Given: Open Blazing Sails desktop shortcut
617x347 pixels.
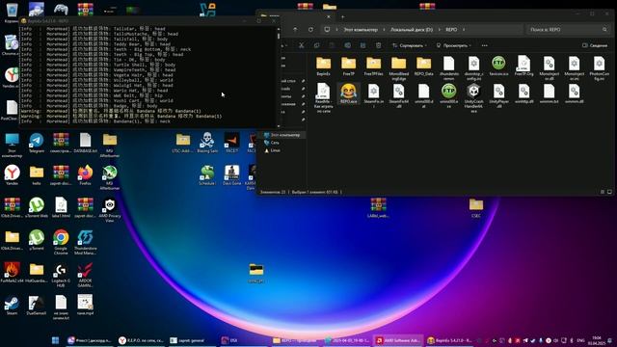Looking at the screenshot, I should click(x=207, y=143).
